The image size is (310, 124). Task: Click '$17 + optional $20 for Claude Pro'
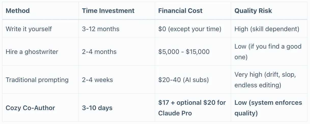[x=193, y=108]
